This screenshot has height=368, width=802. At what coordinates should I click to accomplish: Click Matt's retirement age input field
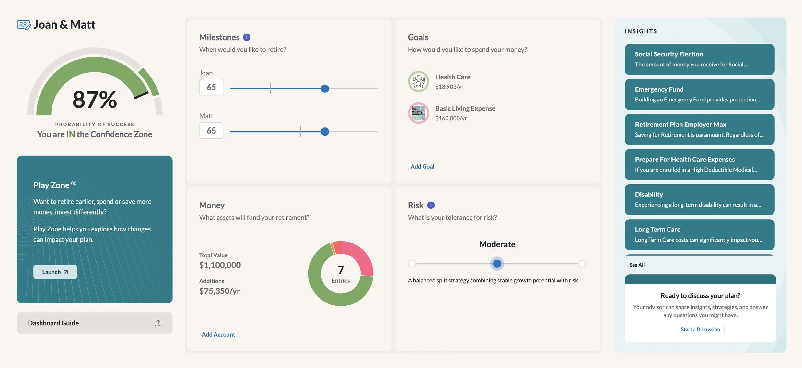[x=211, y=130]
